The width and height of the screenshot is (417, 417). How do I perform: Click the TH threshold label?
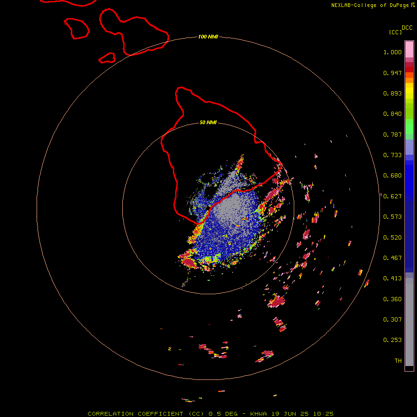398,361
